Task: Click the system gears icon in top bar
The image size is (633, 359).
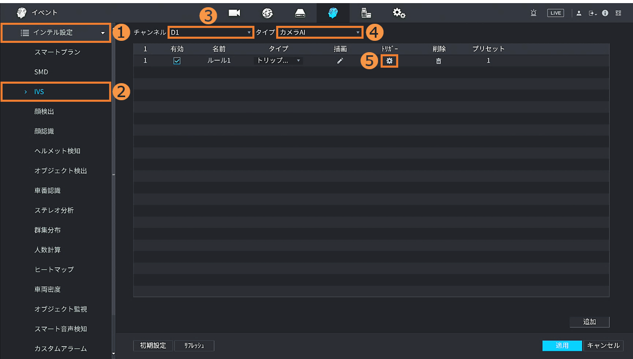Action: [399, 13]
